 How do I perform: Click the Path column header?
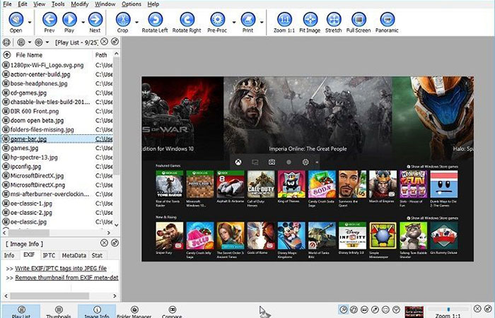pos(101,55)
